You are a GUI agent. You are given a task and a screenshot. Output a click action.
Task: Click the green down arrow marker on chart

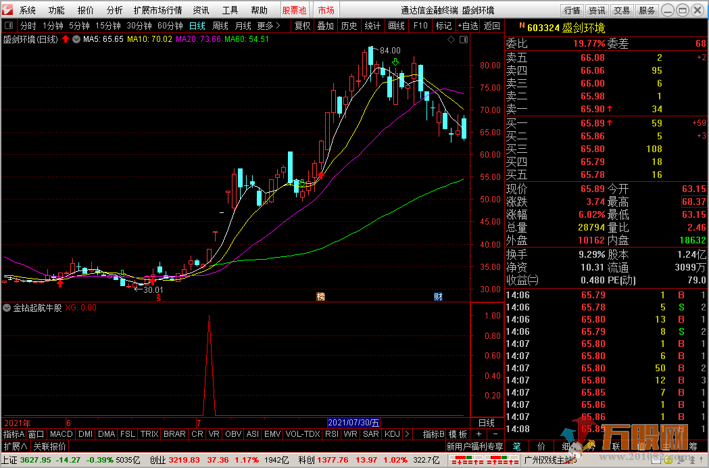tap(395, 62)
